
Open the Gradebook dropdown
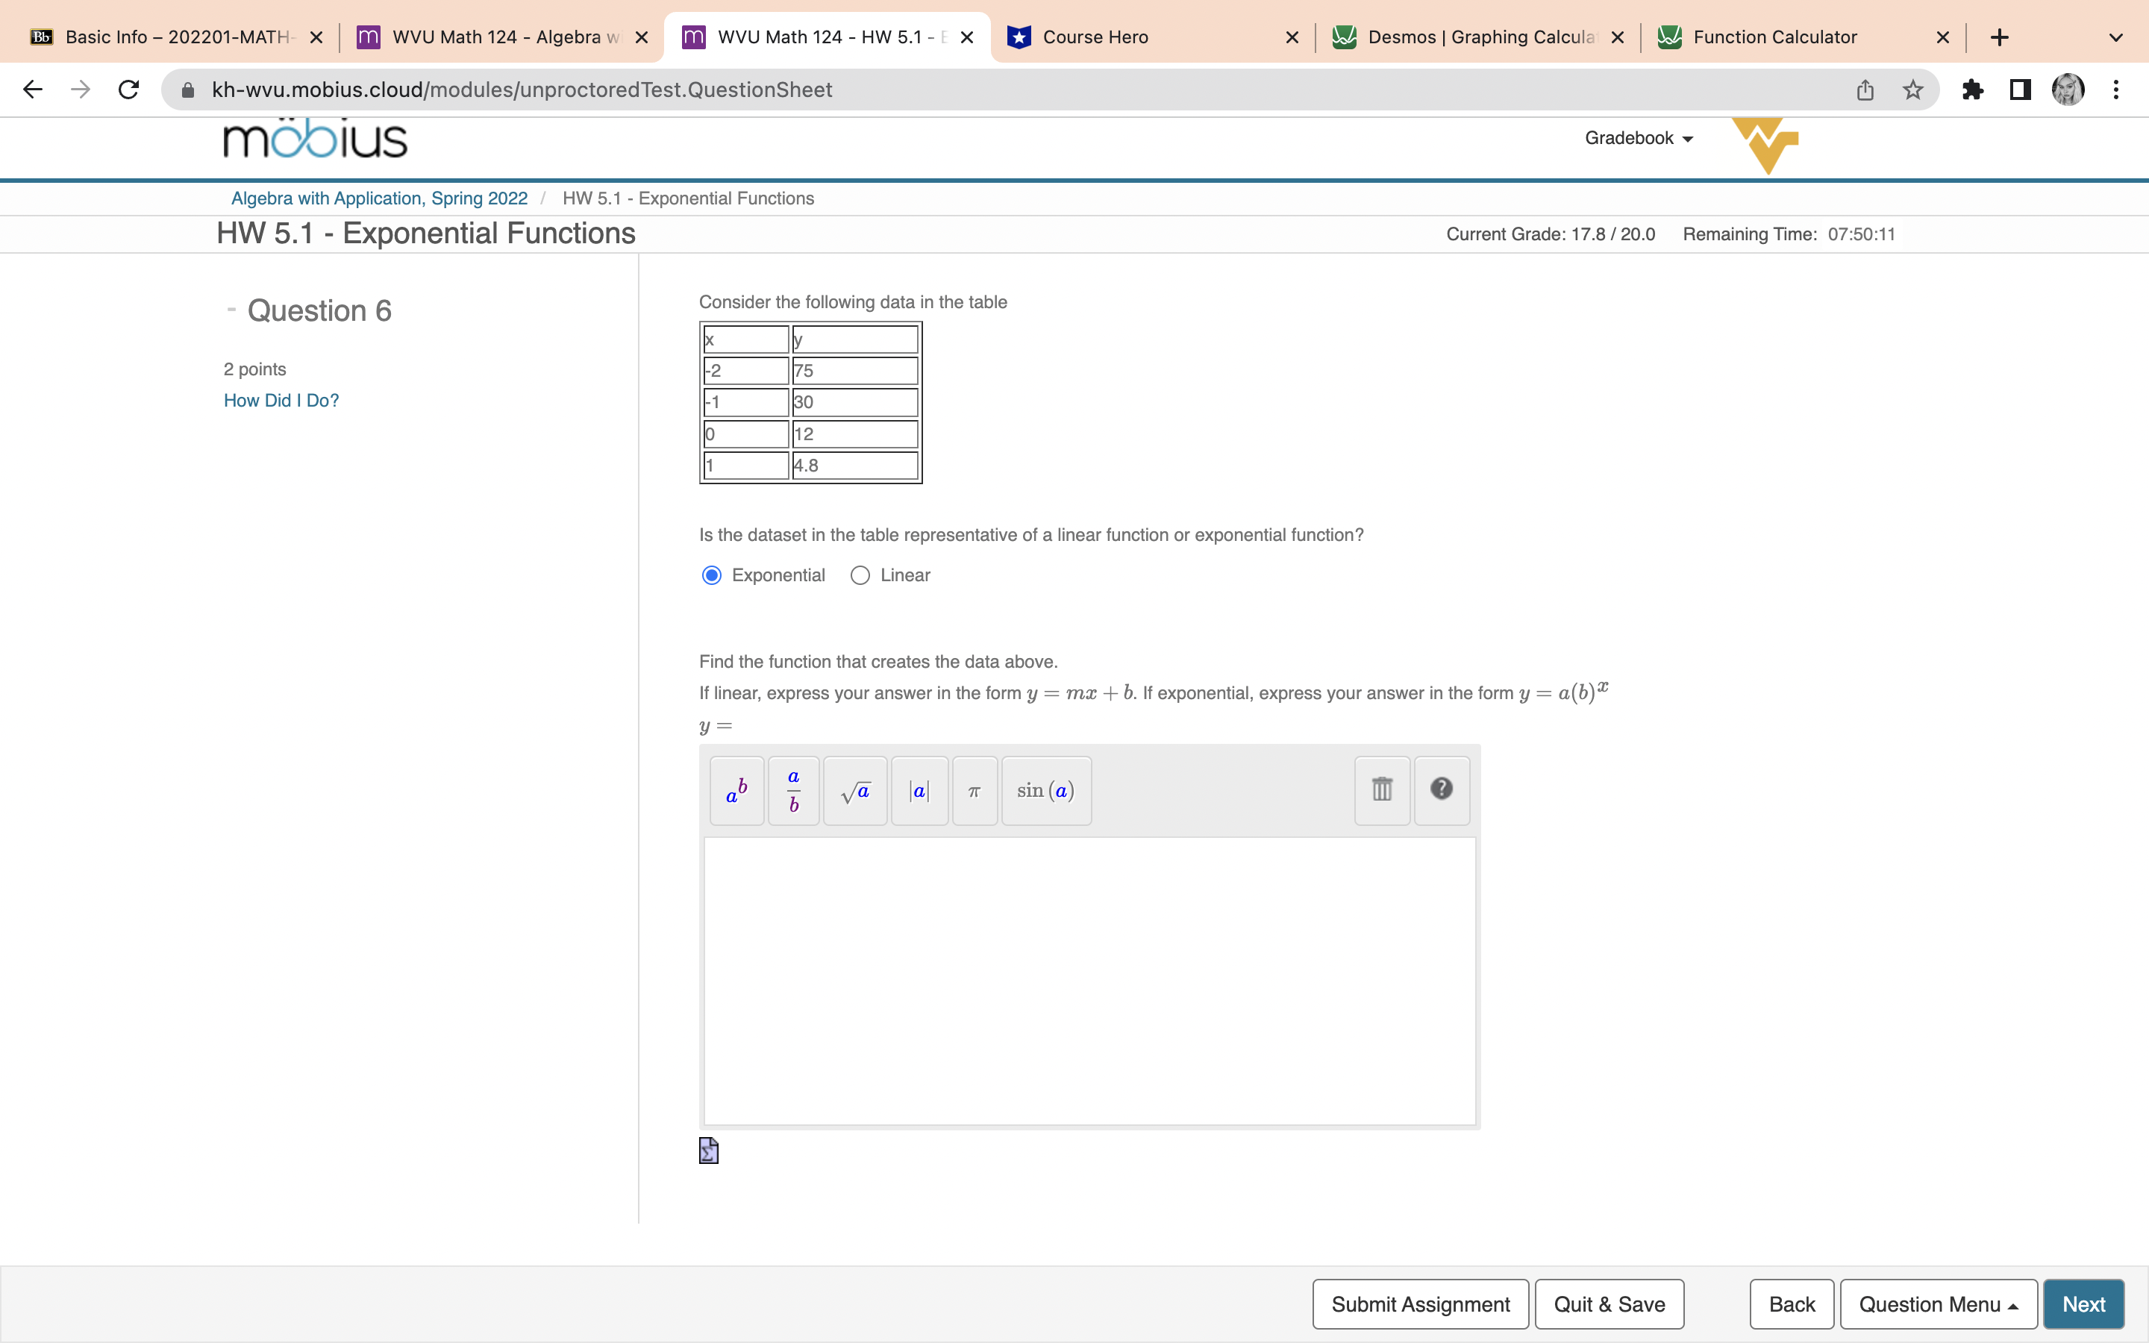point(1636,138)
